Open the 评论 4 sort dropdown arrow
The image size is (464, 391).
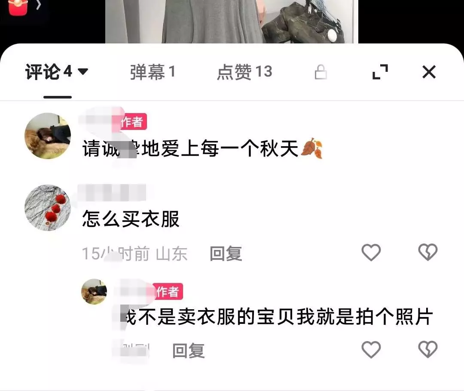point(83,72)
